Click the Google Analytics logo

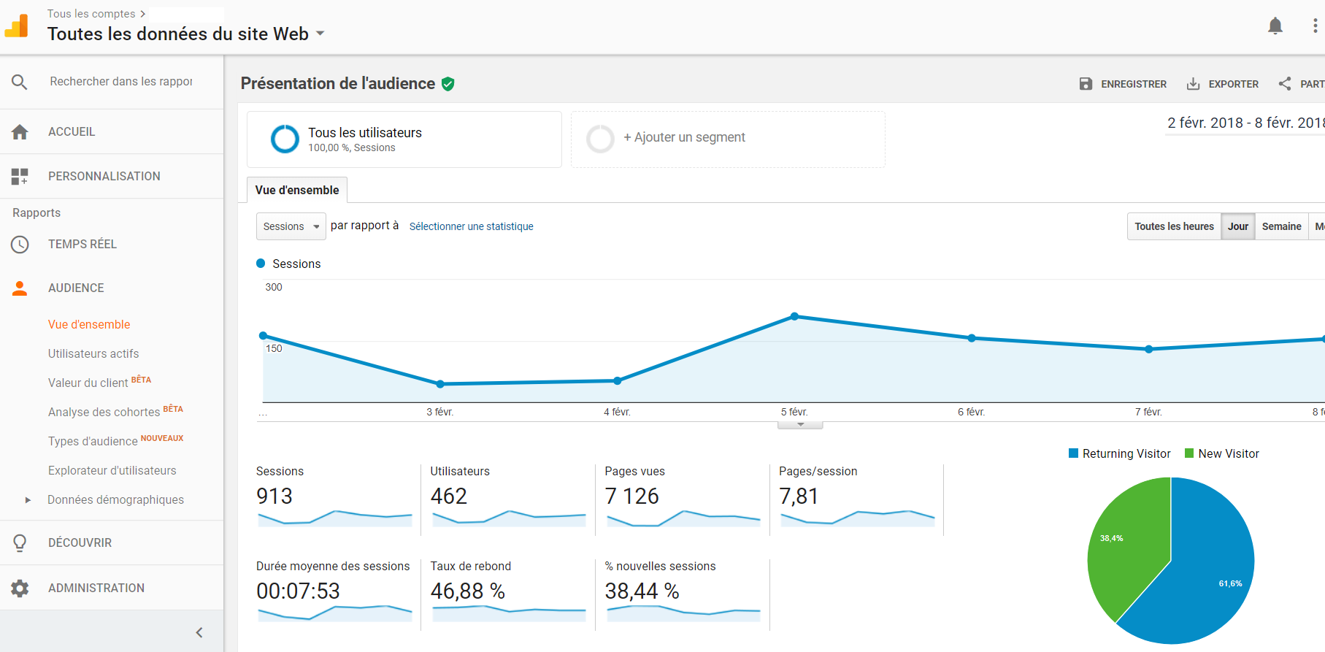(17, 26)
